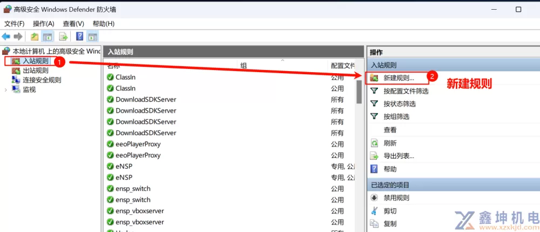Open the 文件(F) menu
This screenshot has height=232, width=540.
click(x=15, y=24)
